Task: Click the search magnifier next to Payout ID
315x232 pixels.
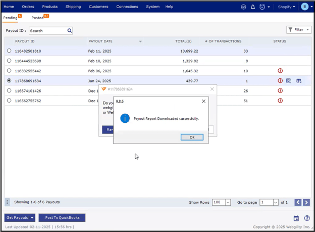Action: pos(70,31)
